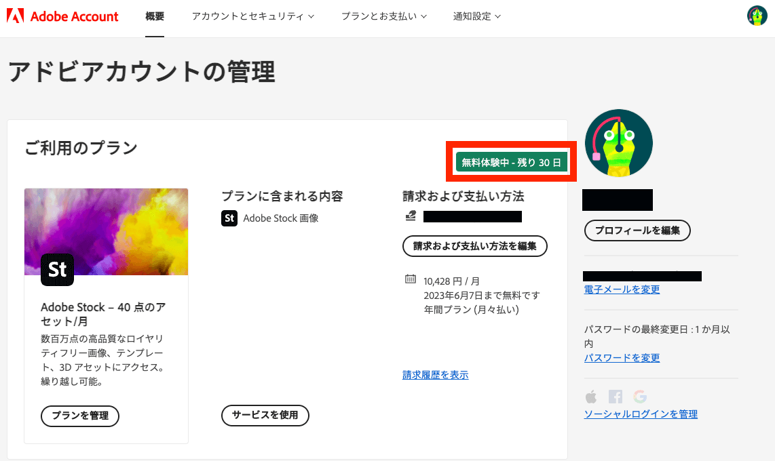Click the Google social login icon
Screen dimensions: 775x461
point(639,397)
